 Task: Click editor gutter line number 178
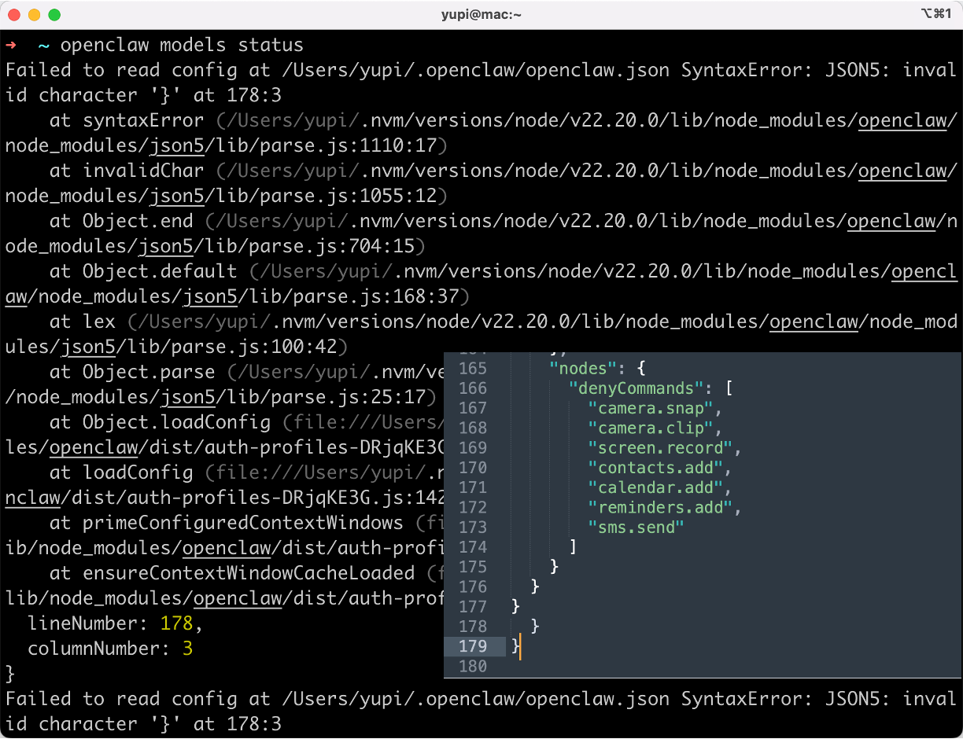tap(472, 627)
